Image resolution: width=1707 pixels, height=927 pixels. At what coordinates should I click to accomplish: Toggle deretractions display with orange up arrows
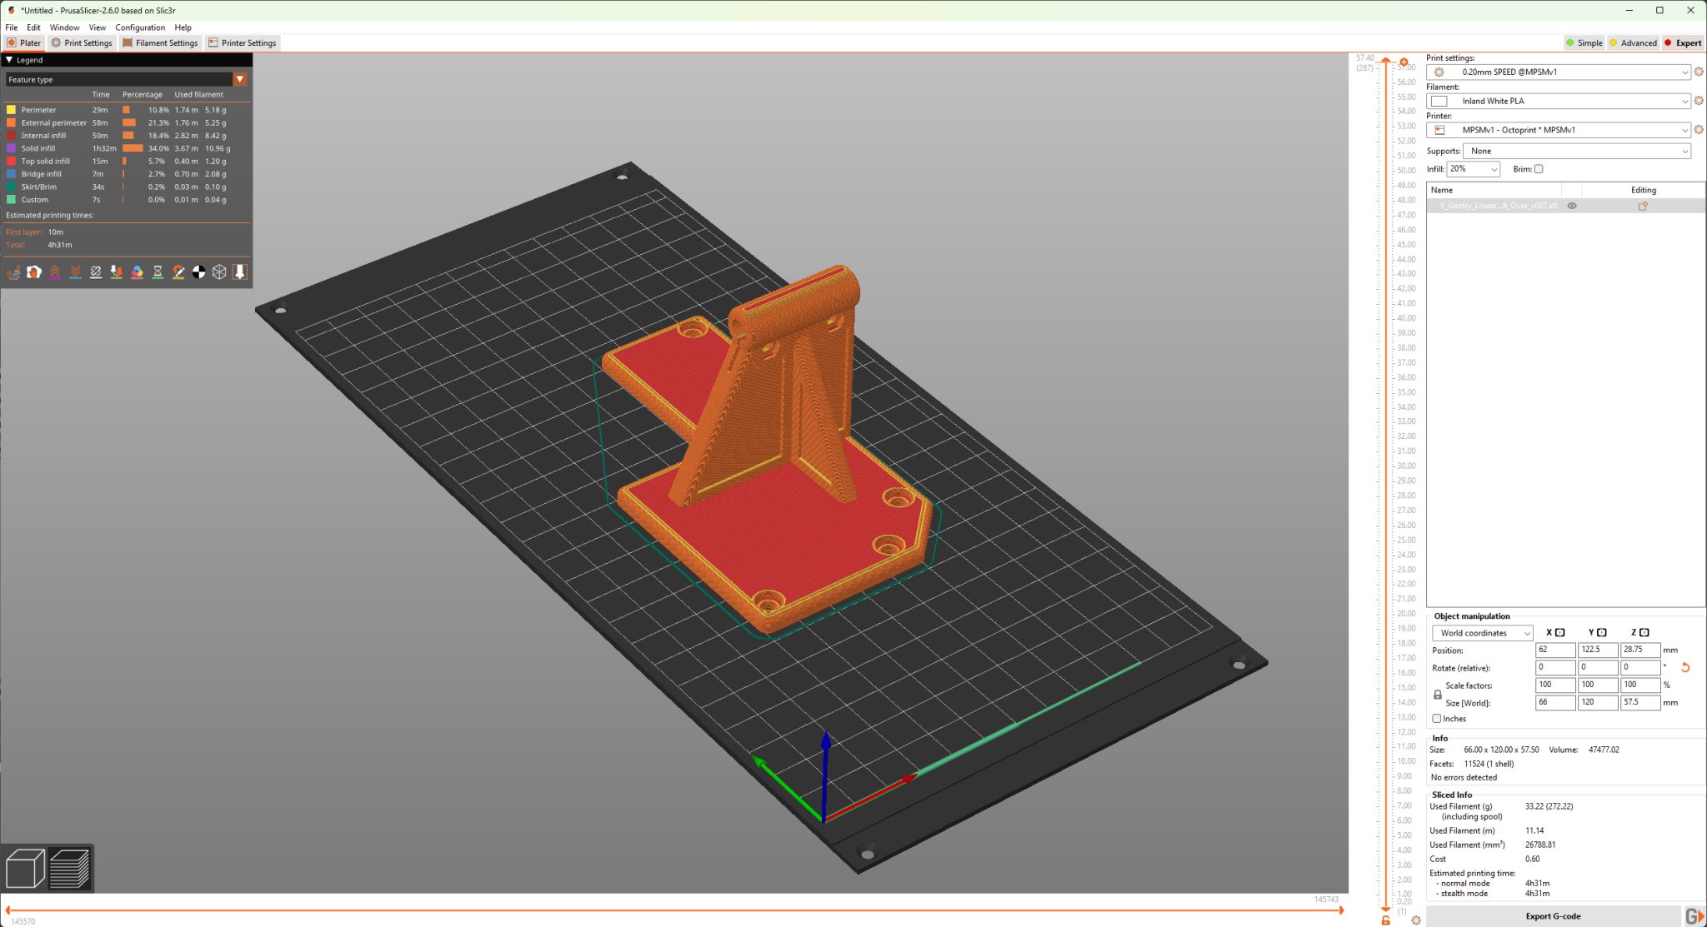[x=55, y=272]
